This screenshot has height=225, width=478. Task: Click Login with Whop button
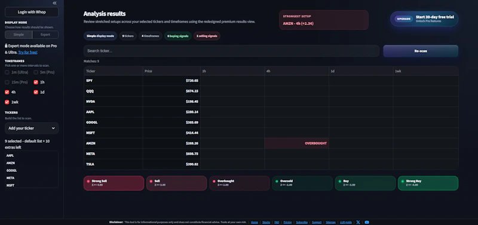[32, 12]
